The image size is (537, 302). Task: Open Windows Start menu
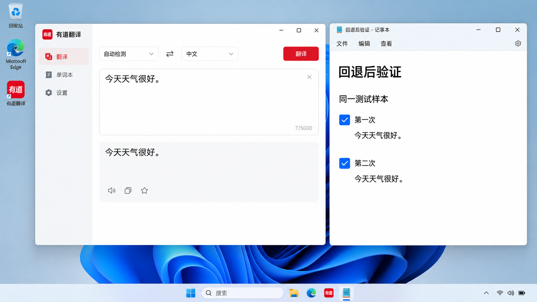click(191, 293)
